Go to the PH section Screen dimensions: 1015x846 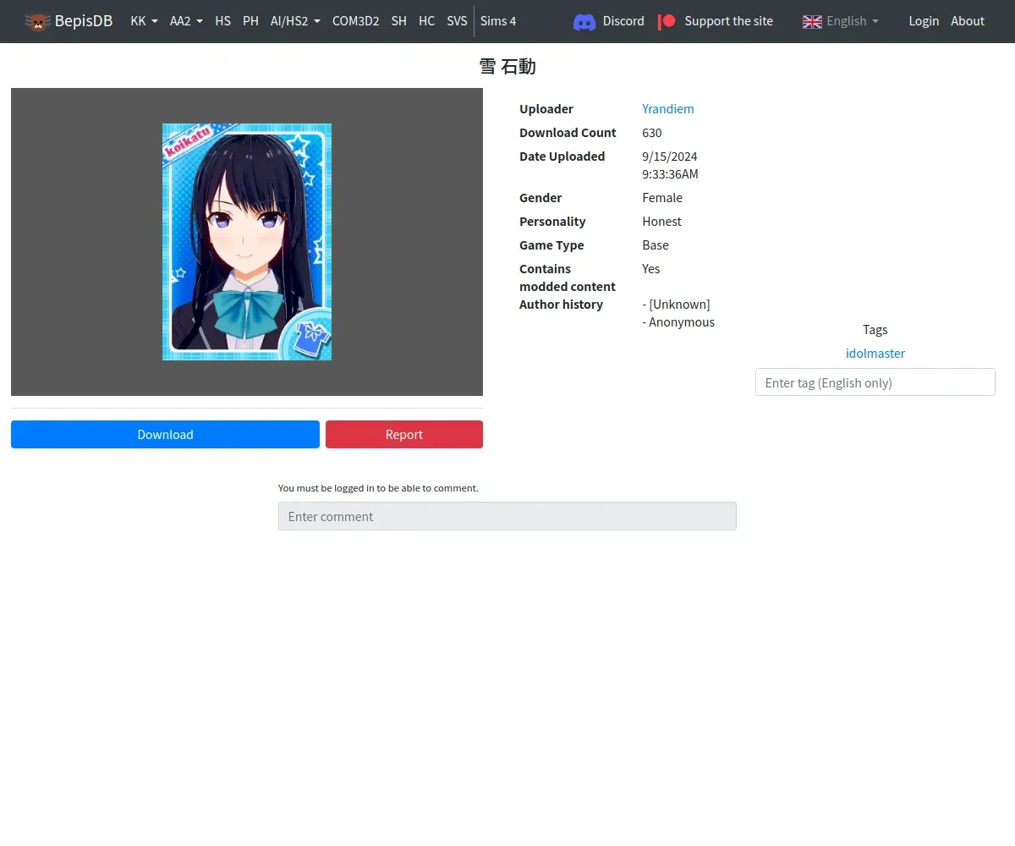(x=250, y=21)
